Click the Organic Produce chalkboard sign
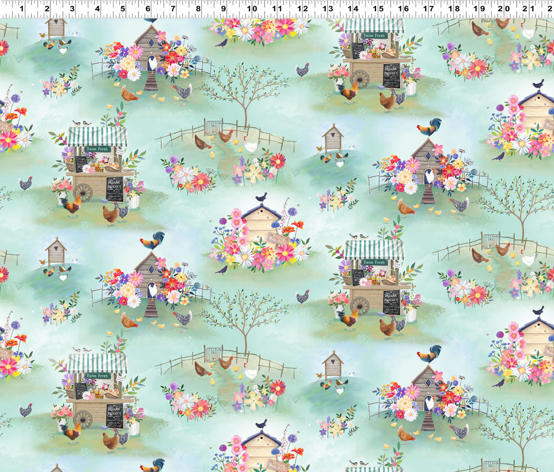 [115, 189]
